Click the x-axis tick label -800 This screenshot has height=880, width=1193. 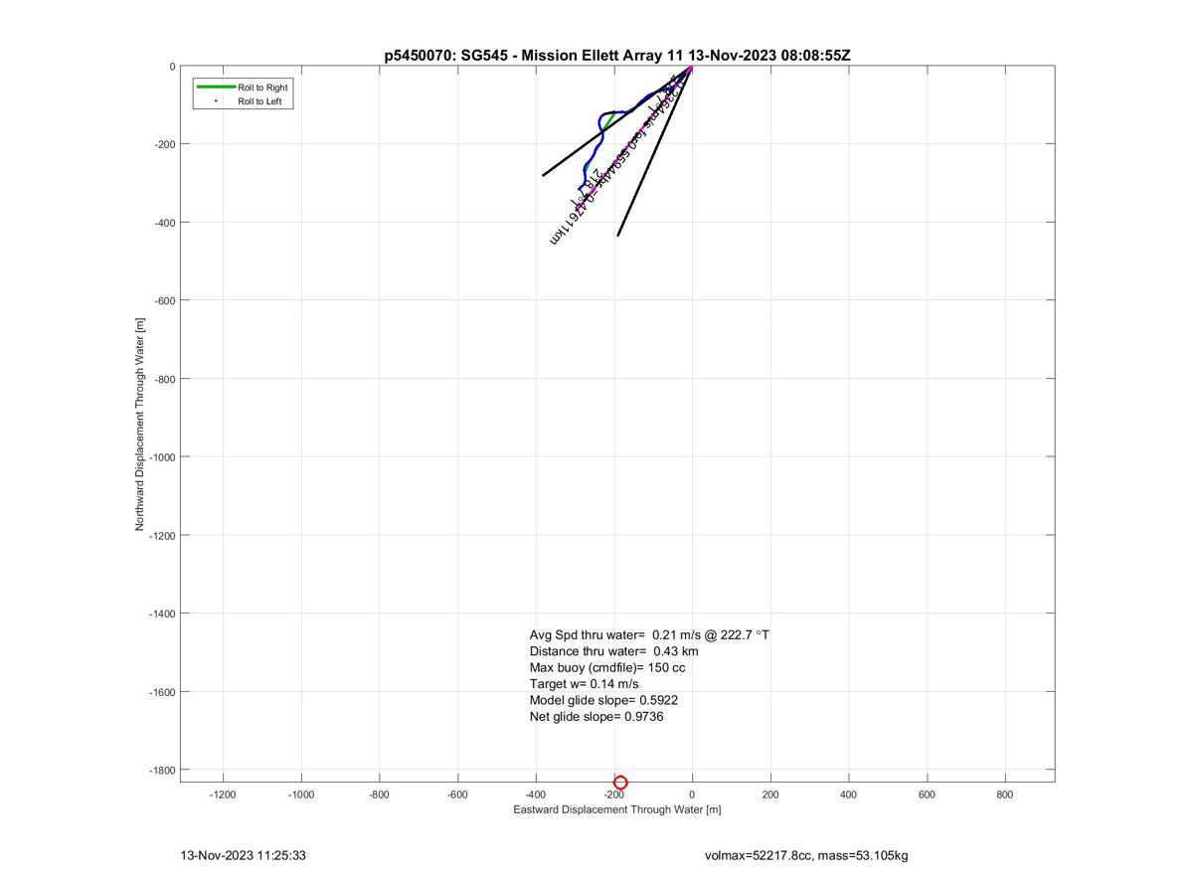[379, 794]
